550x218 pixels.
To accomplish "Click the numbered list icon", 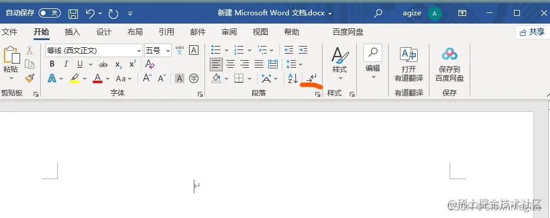I will point(239,50).
